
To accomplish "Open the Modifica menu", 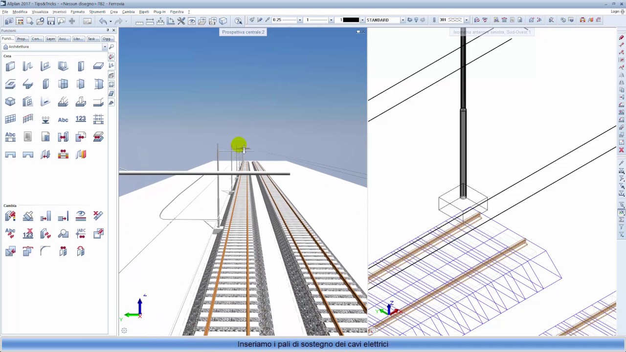I will pos(20,12).
